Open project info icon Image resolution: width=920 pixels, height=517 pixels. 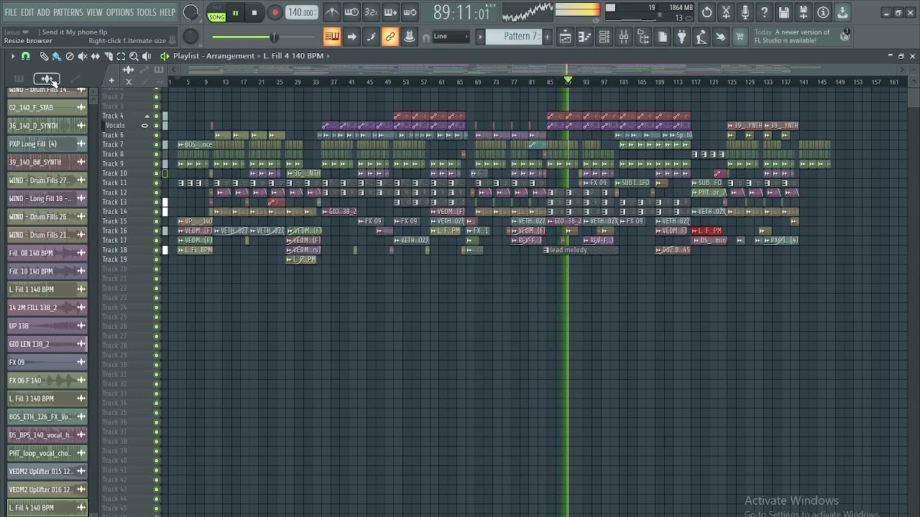[x=823, y=12]
